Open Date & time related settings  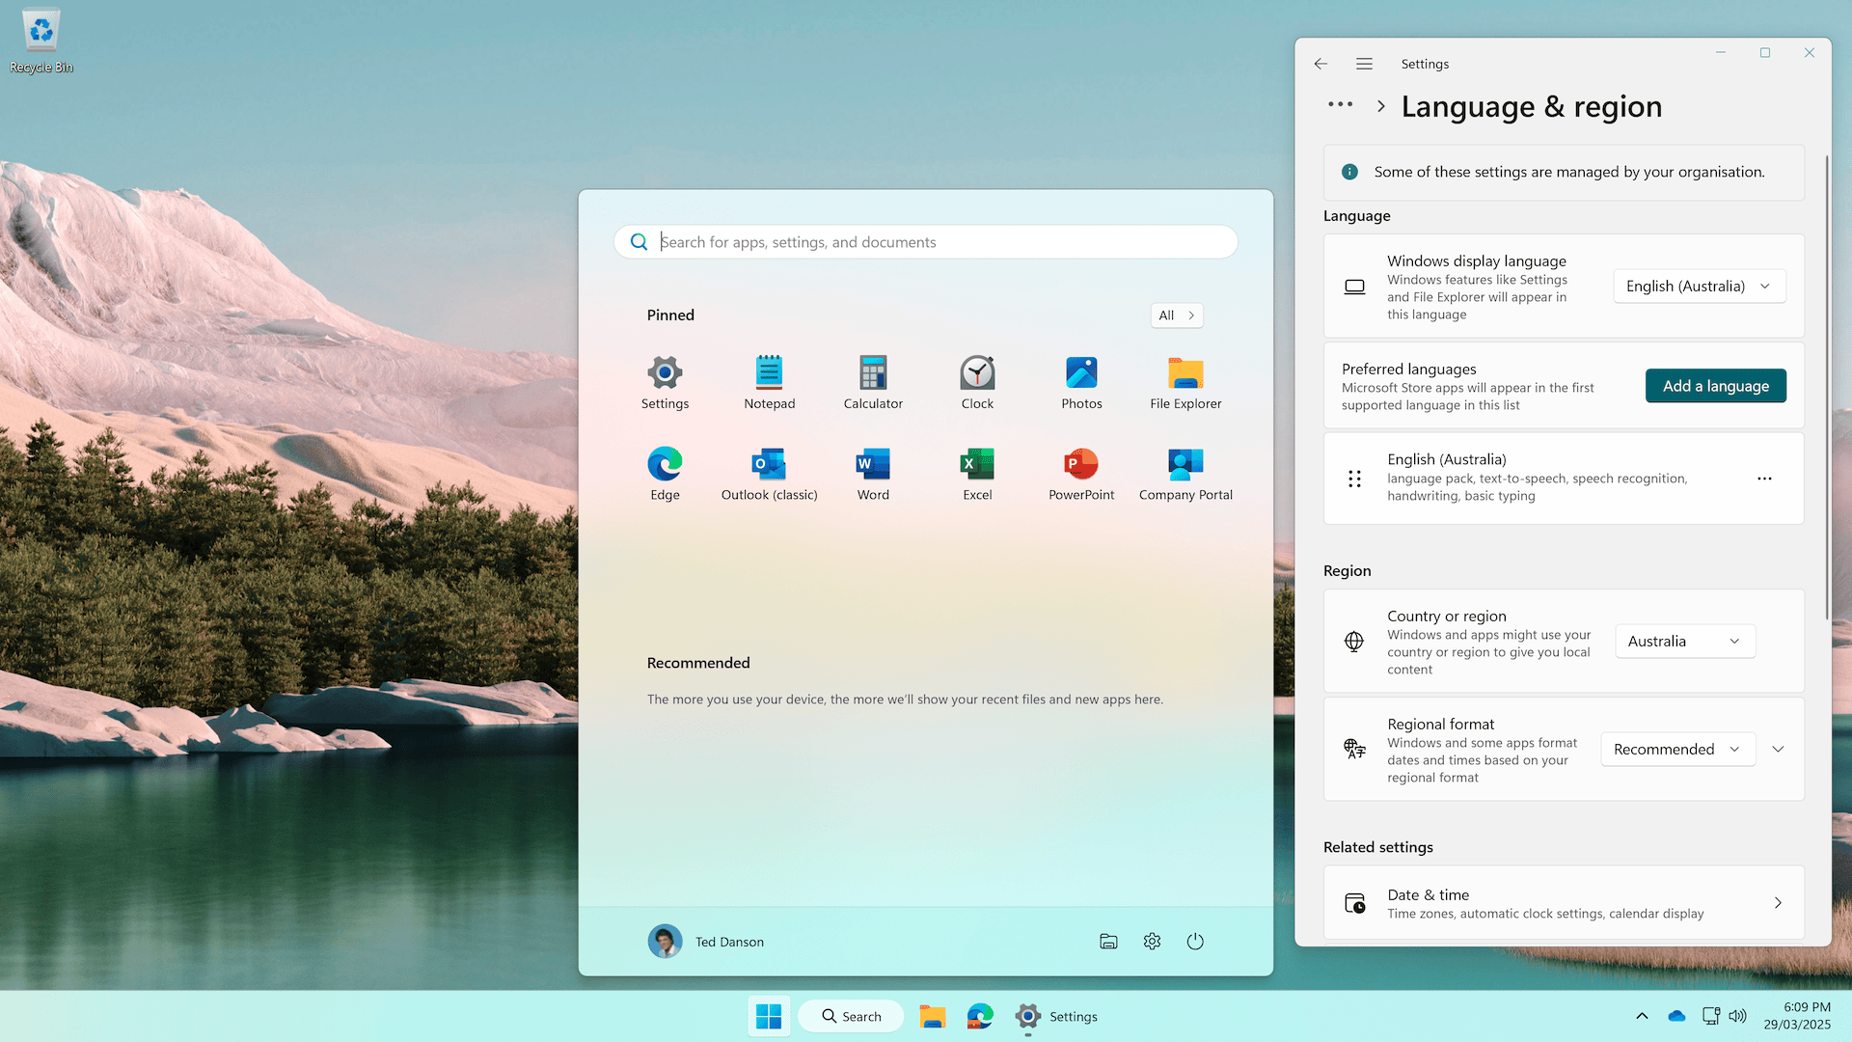1564,903
